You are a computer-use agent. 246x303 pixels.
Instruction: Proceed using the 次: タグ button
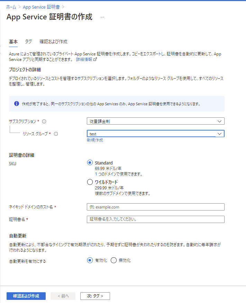(95, 296)
